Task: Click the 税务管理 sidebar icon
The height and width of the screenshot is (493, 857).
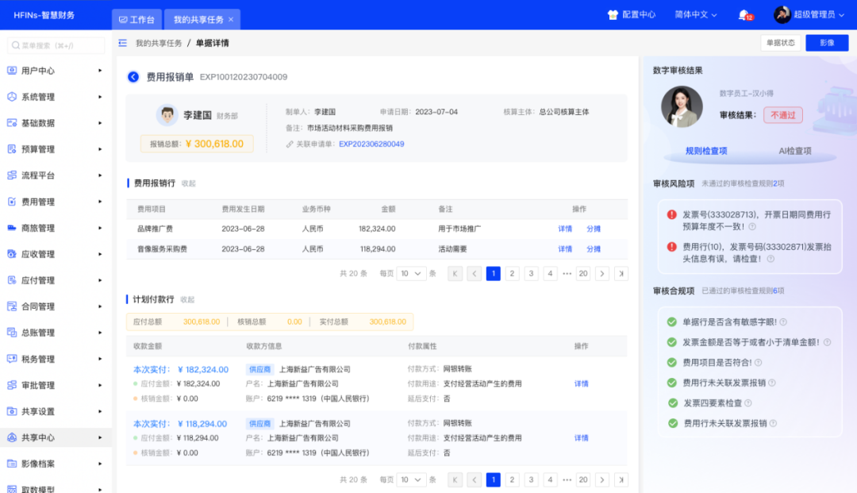Action: [12, 359]
